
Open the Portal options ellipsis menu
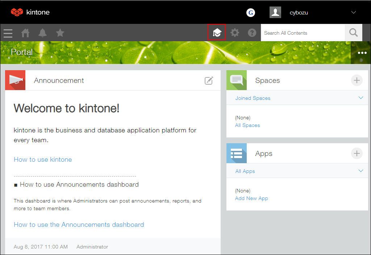(x=361, y=52)
